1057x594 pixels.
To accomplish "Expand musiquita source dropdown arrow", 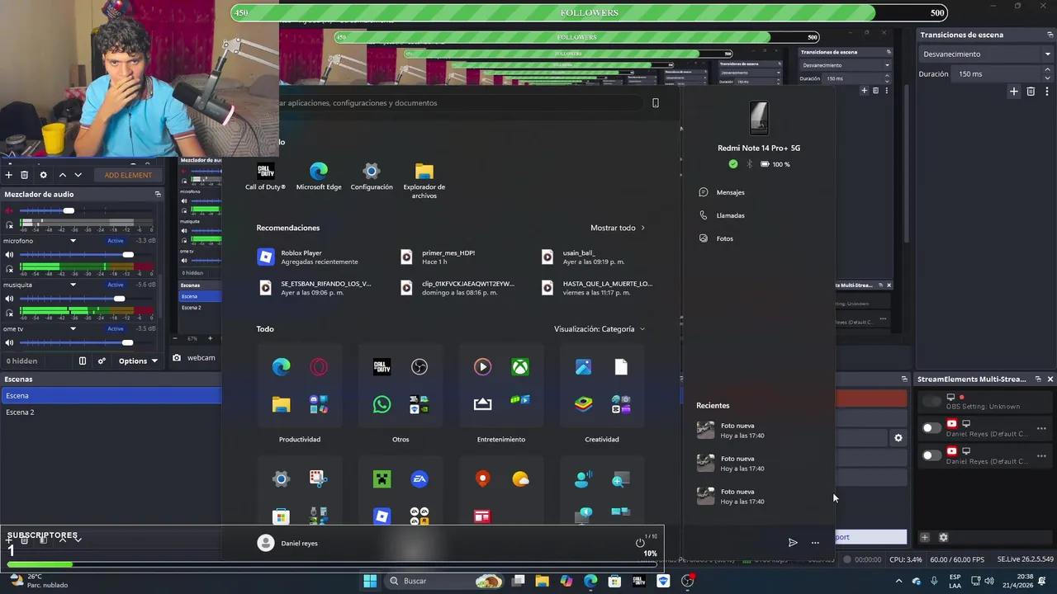I will tap(73, 285).
